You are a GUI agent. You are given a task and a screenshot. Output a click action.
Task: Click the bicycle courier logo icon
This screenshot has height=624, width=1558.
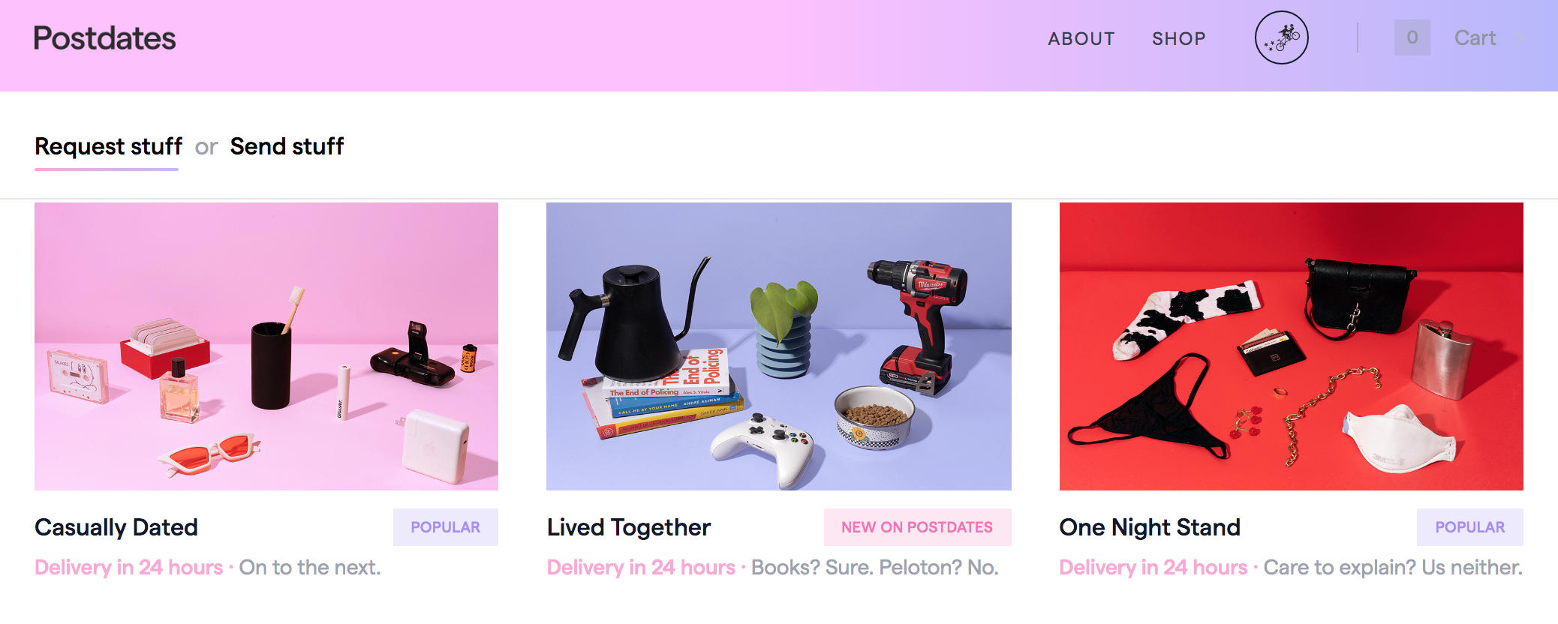pyautogui.click(x=1281, y=37)
